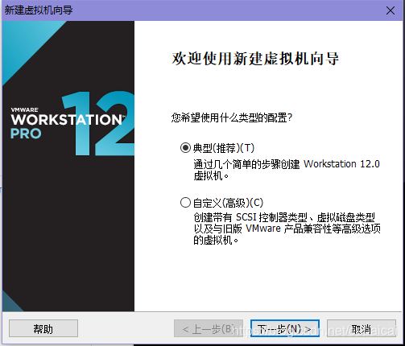405x346 pixels.
Task: Click the 欢迎使用新建虚拟机向导 heading
Action: pos(255,59)
